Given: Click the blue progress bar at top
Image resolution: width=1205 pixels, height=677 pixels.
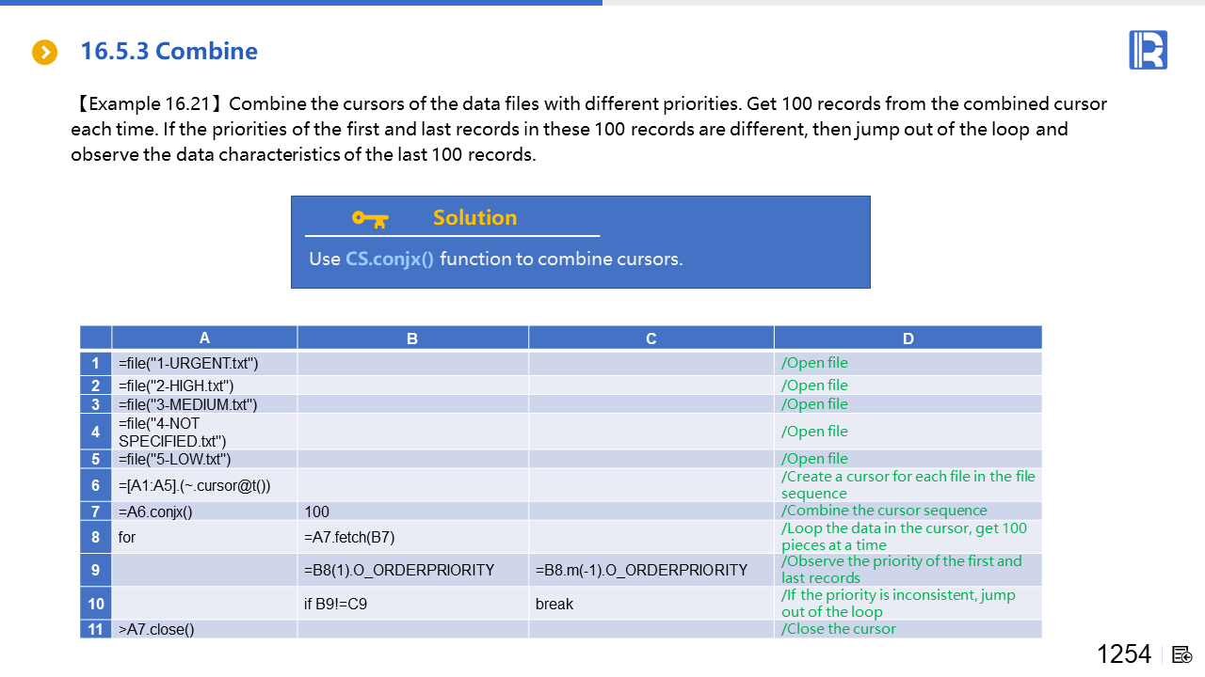Looking at the screenshot, I should click(301, 3).
